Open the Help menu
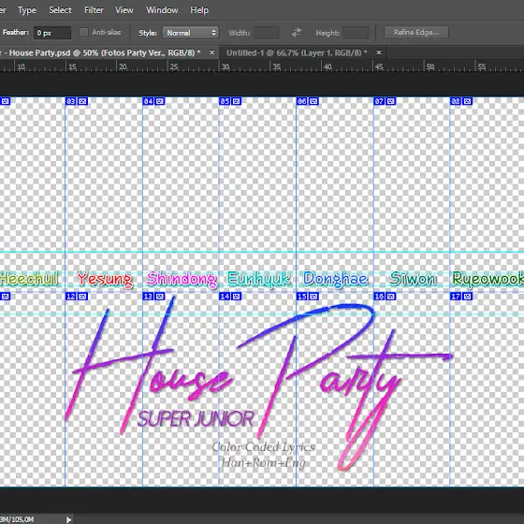This screenshot has width=524, height=524. pos(199,10)
